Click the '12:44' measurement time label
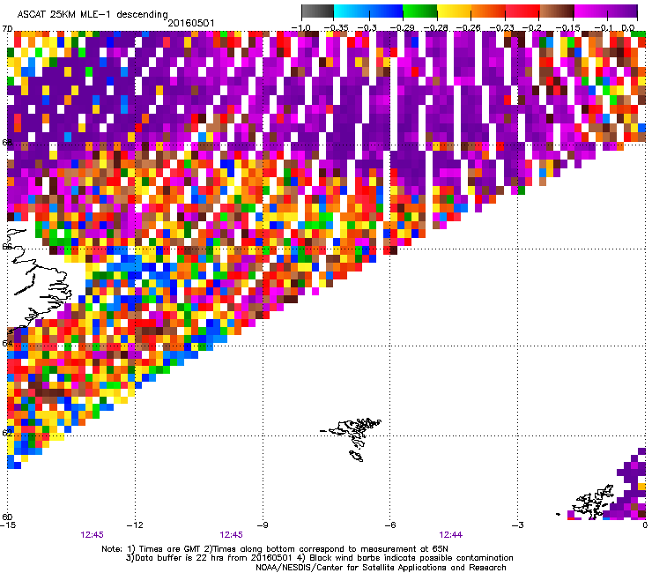 [x=451, y=535]
